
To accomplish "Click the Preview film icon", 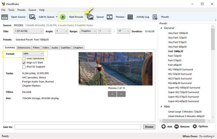I will pyautogui.click(x=110, y=17).
